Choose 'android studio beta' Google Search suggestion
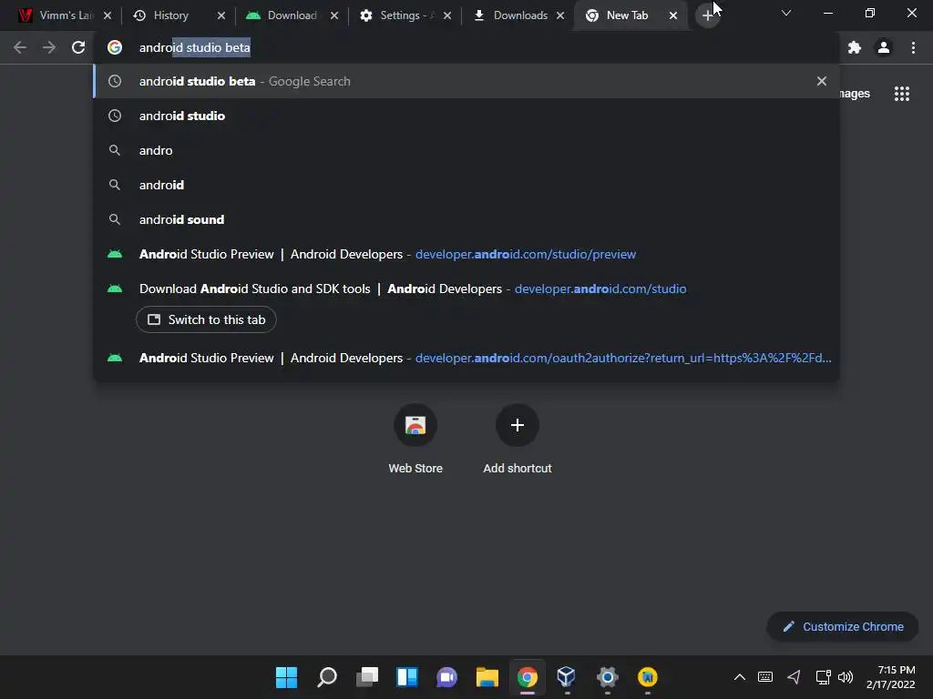The height and width of the screenshot is (699, 933). point(466,81)
